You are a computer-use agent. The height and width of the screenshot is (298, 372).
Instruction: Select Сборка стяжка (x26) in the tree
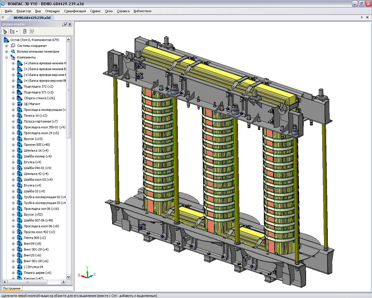(x=38, y=98)
